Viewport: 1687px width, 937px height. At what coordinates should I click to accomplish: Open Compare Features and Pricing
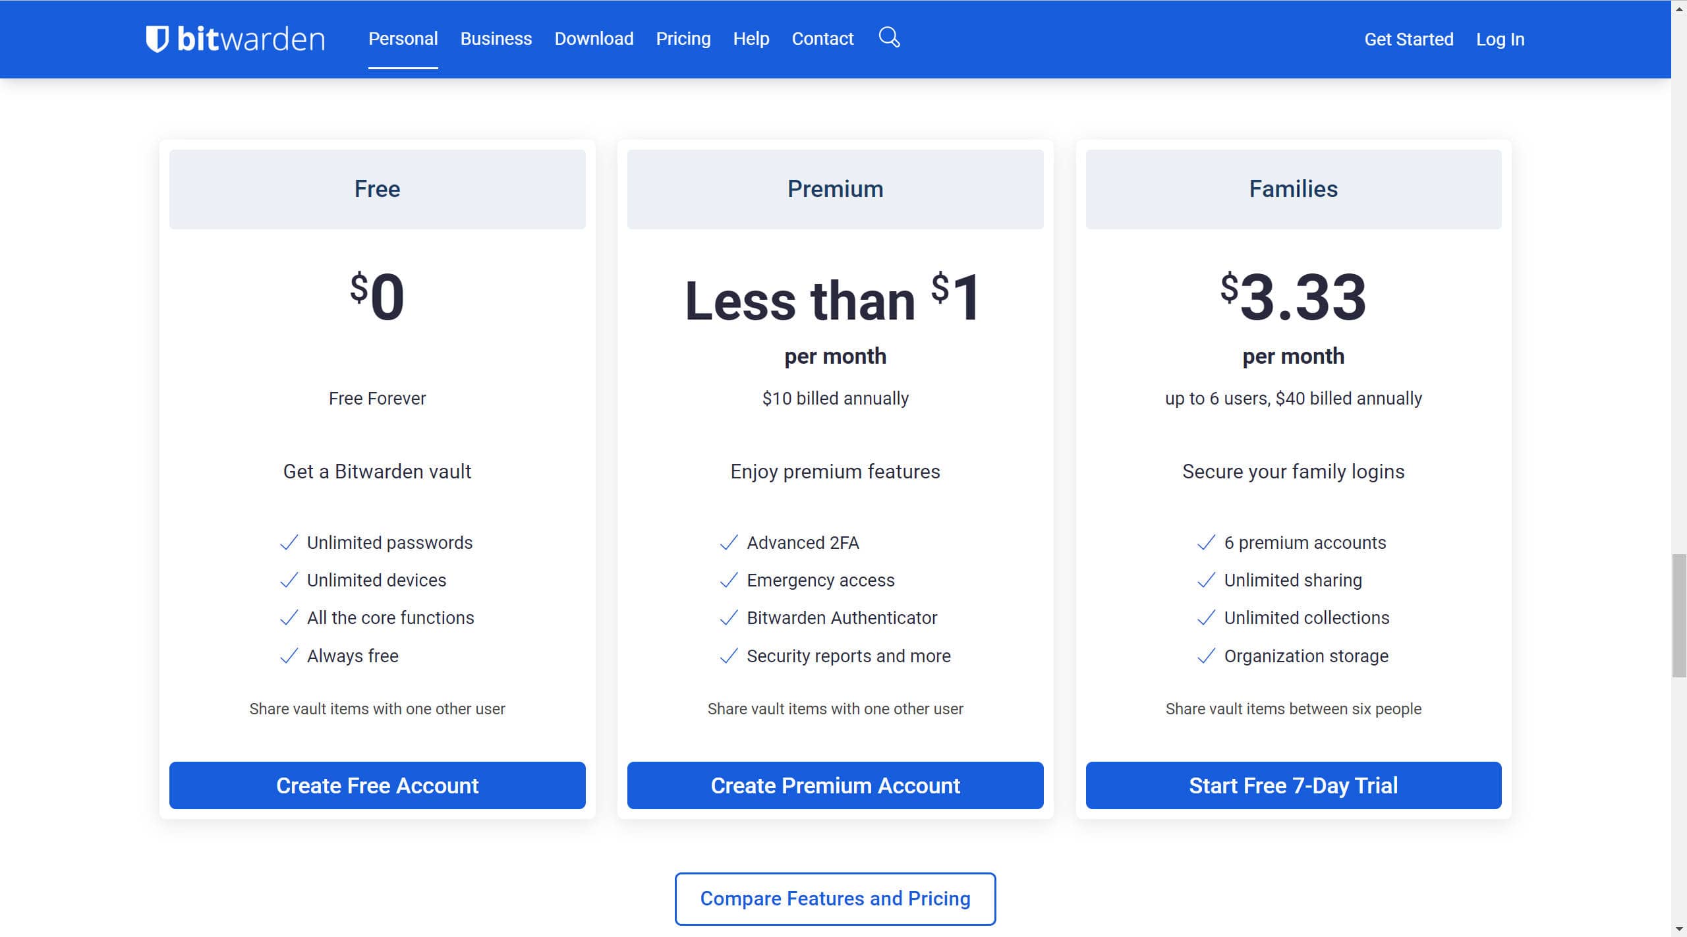pyautogui.click(x=835, y=899)
